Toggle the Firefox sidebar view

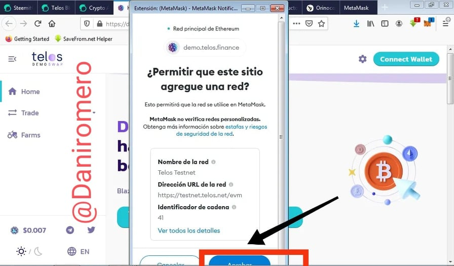(x=385, y=23)
